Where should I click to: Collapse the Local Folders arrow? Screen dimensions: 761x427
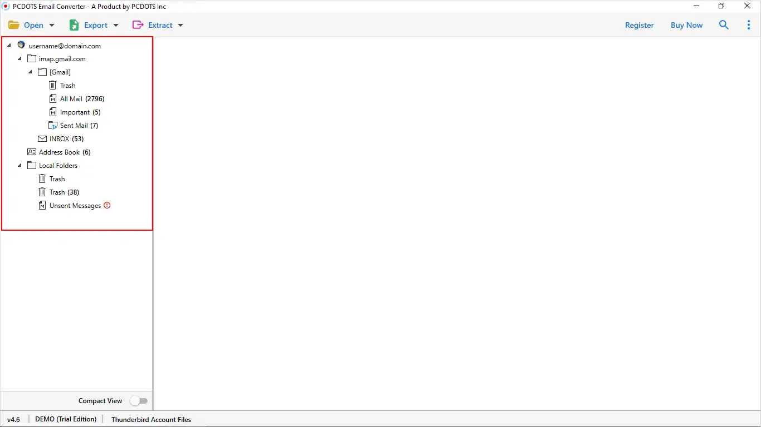click(20, 166)
